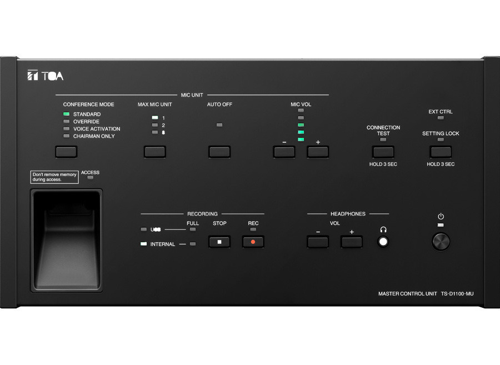Viewport: 500px width, 365px height.
Task: Push the round power button
Action: click(441, 241)
